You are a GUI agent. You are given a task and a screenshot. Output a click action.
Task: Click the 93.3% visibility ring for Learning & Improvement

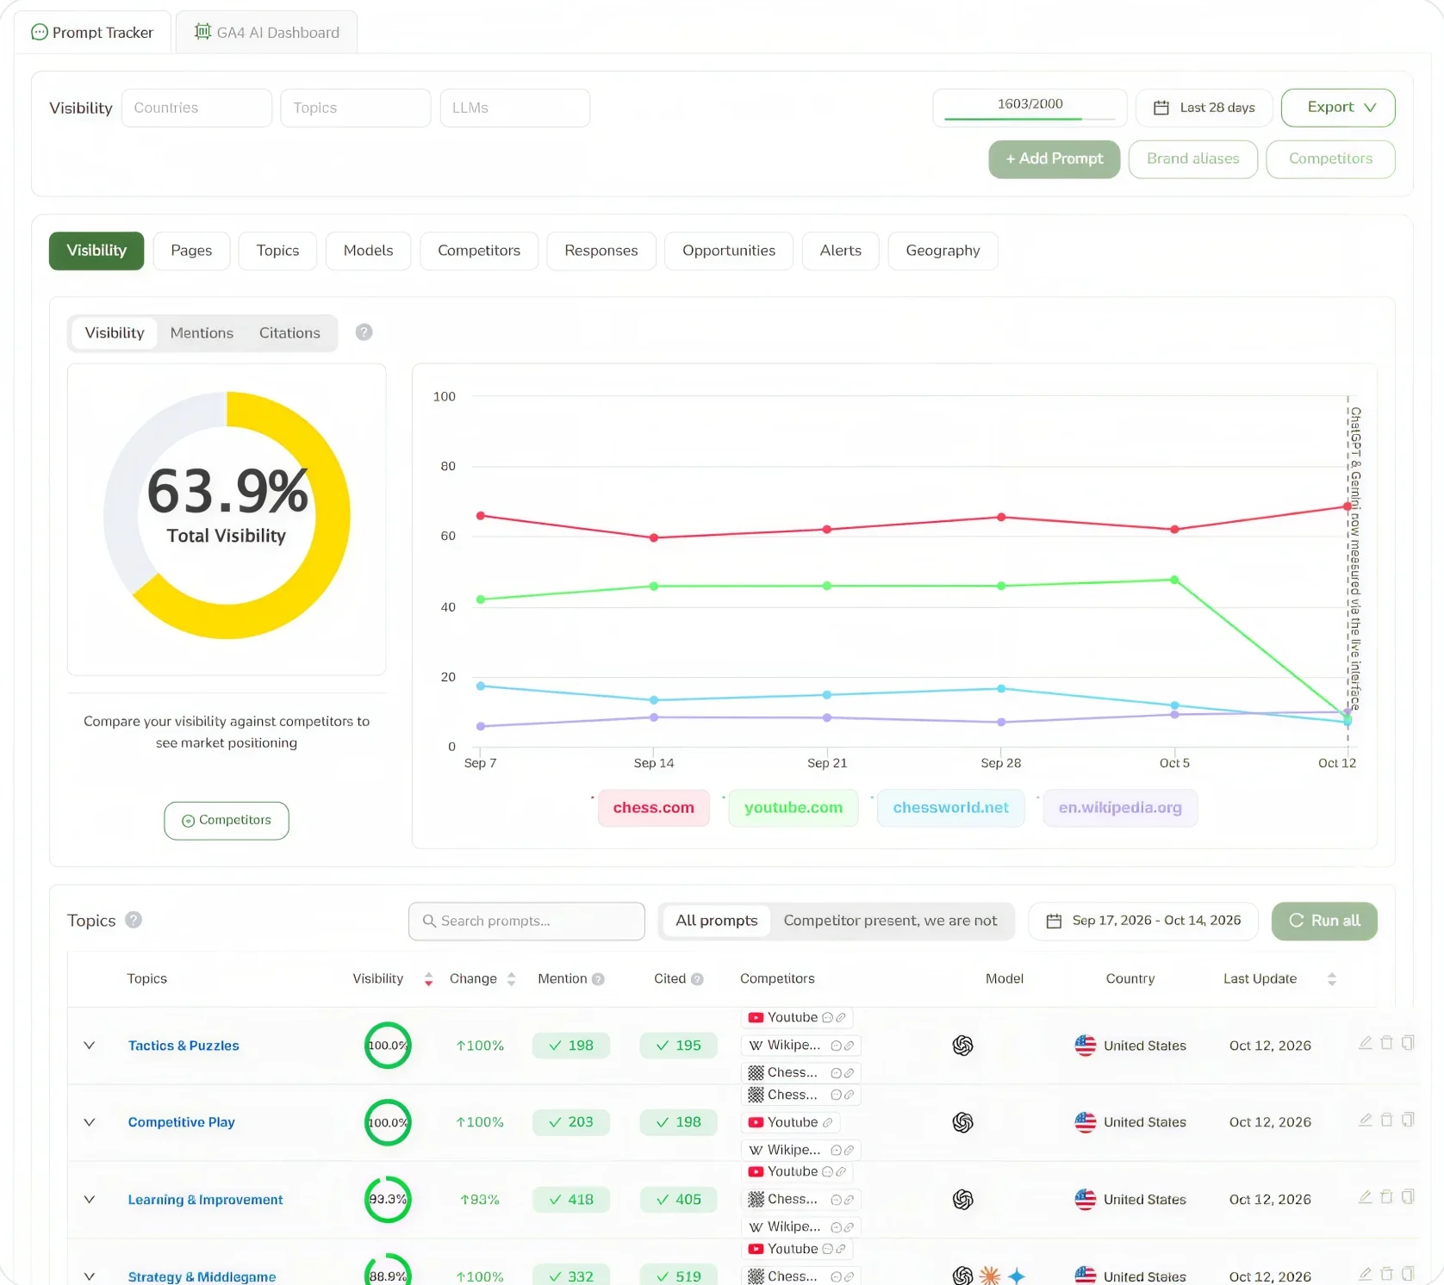point(388,1200)
